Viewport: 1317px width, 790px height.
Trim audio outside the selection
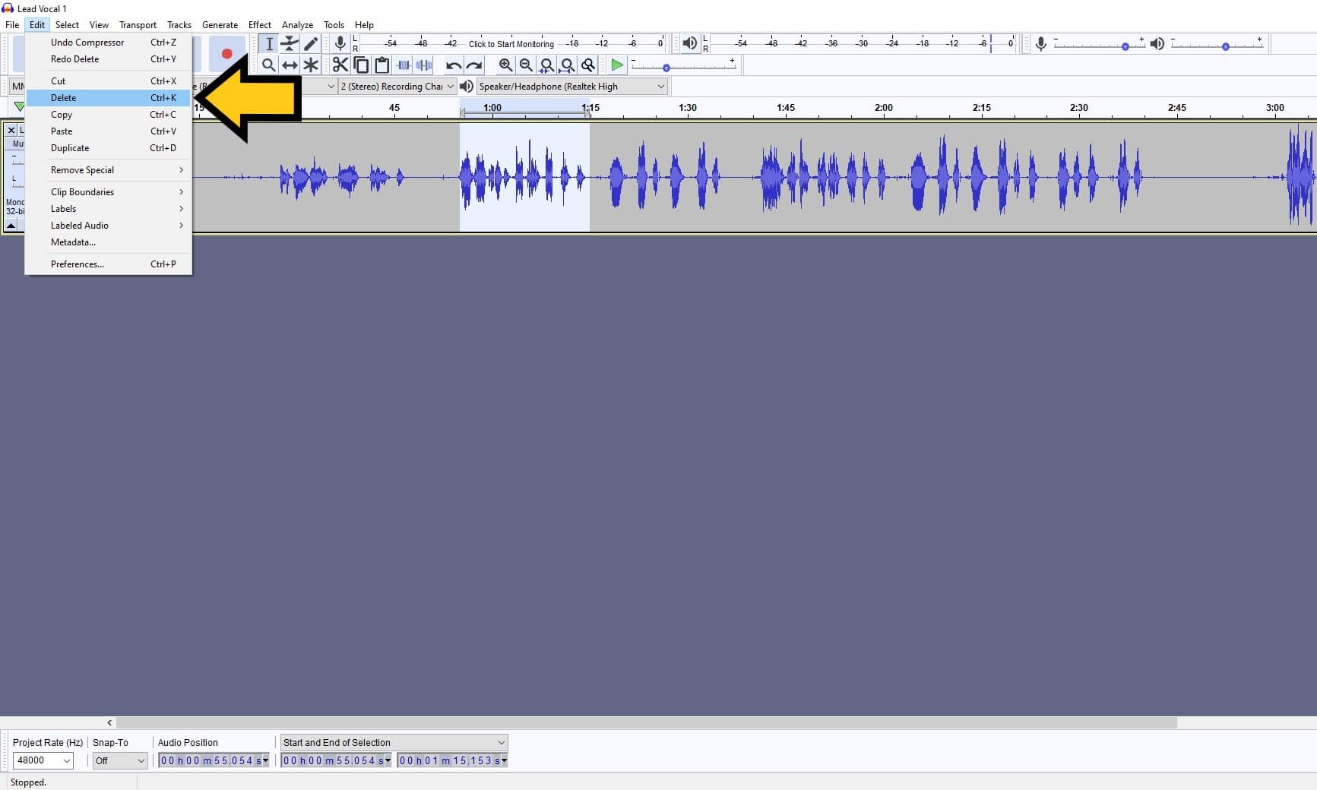tap(403, 65)
